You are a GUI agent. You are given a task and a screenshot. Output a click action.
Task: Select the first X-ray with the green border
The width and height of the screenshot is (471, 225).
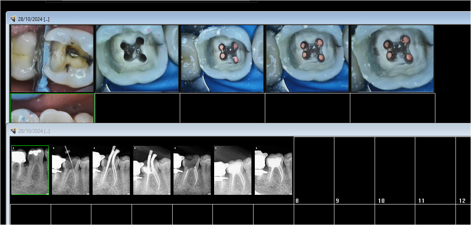(x=30, y=170)
